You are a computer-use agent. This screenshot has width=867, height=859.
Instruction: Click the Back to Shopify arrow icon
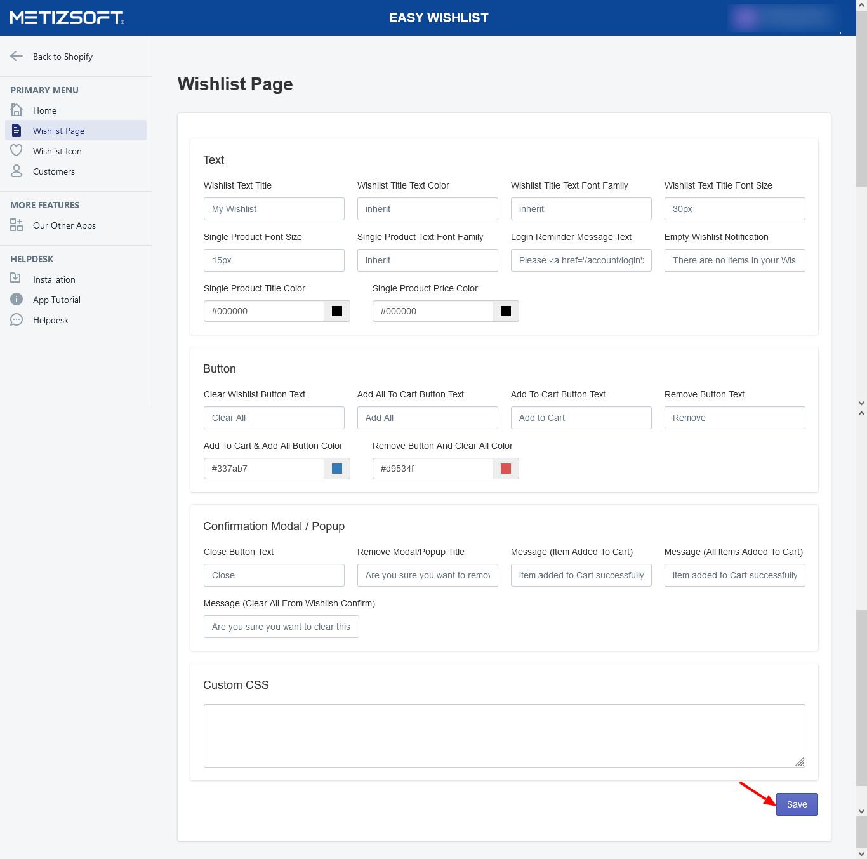pos(17,57)
